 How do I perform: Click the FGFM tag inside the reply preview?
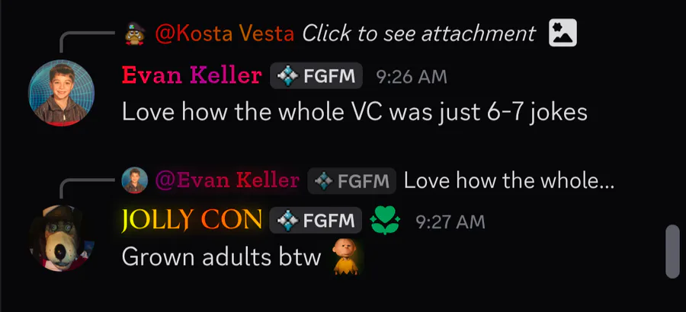pyautogui.click(x=351, y=180)
